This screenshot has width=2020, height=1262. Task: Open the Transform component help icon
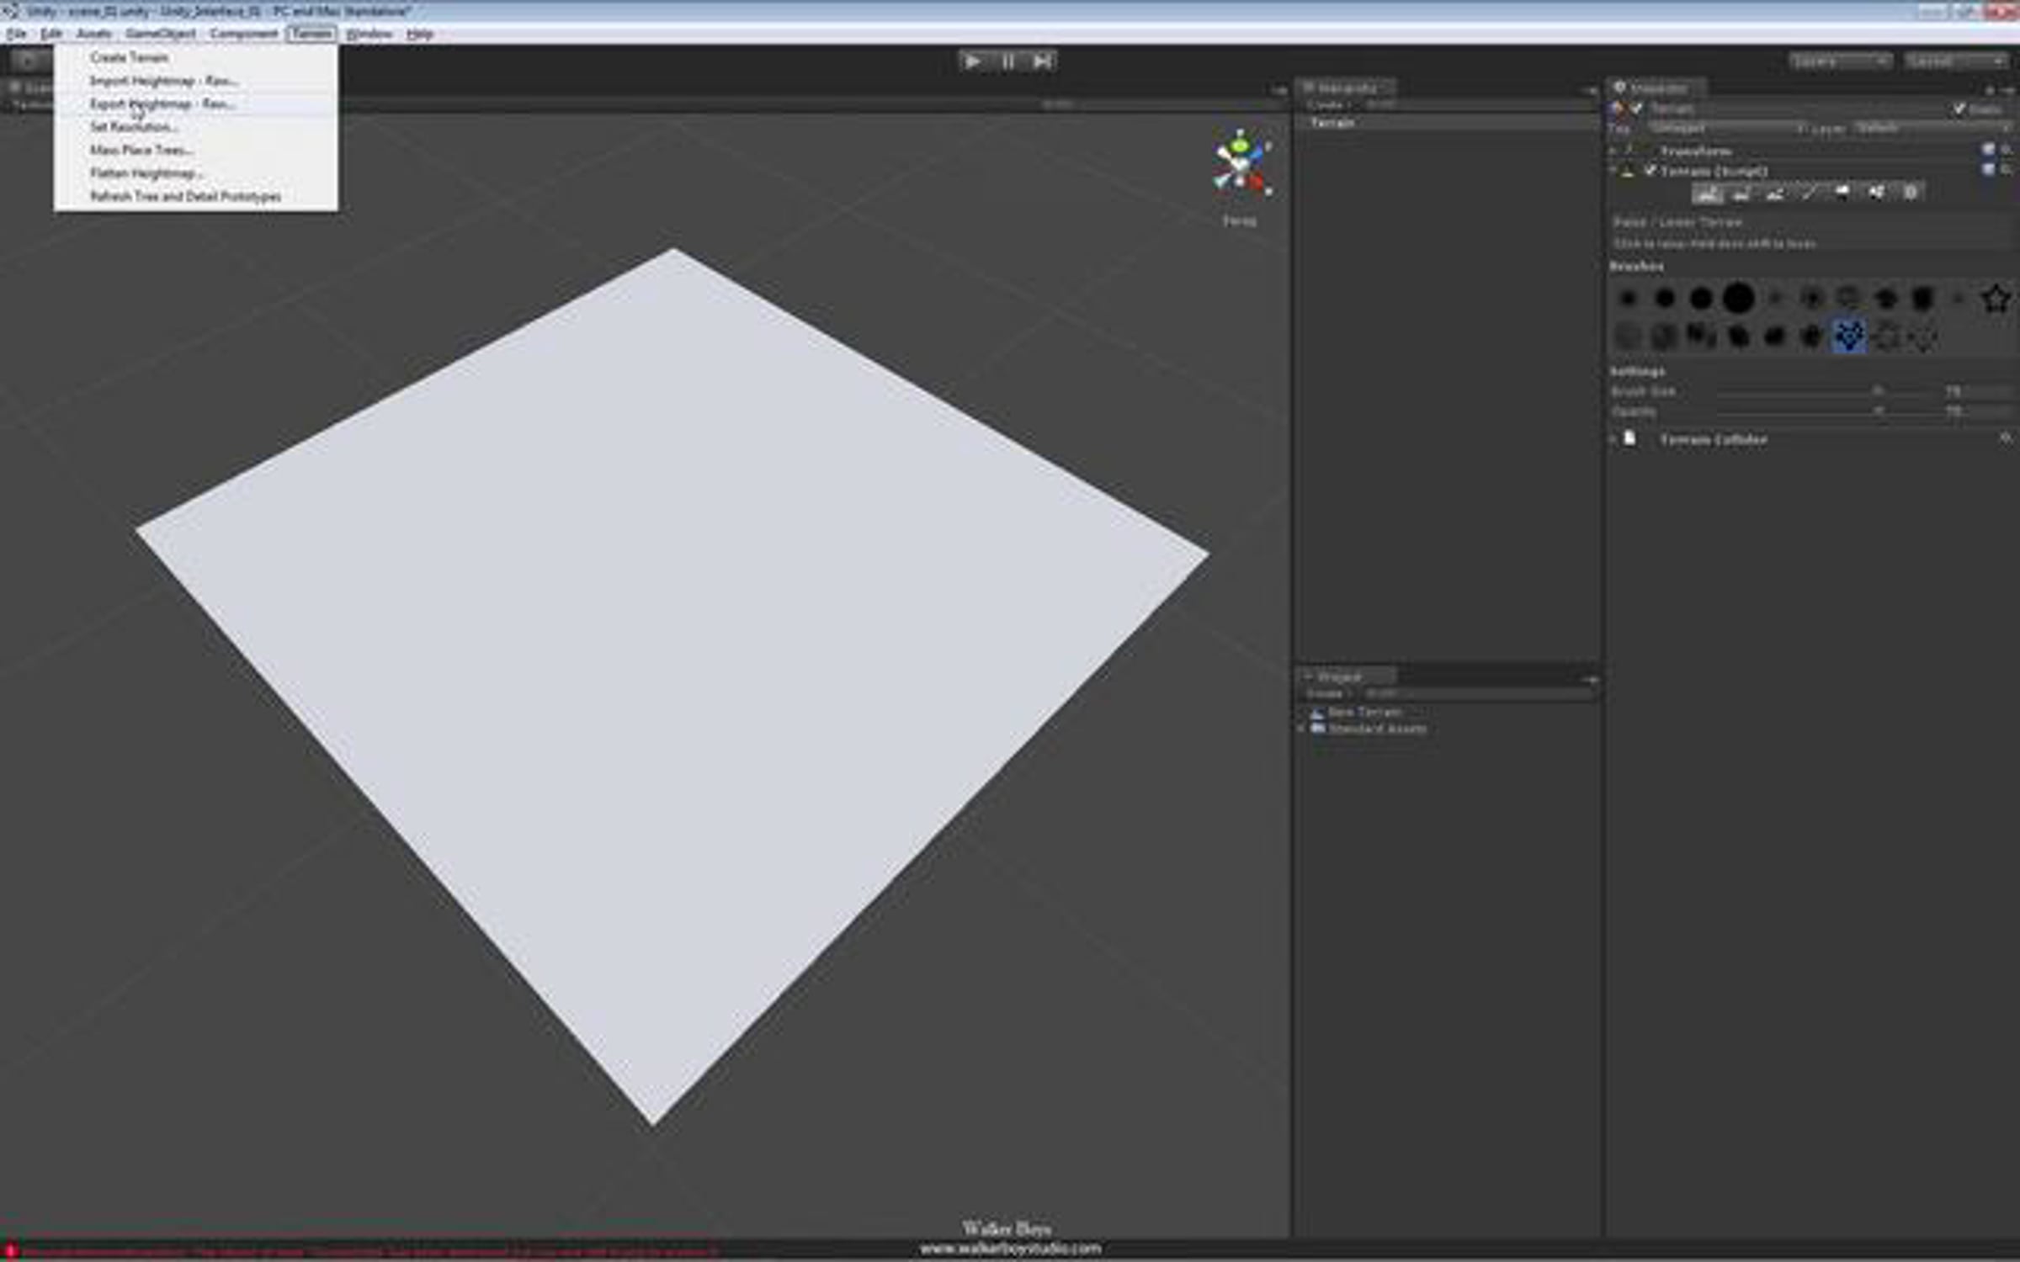1988,150
